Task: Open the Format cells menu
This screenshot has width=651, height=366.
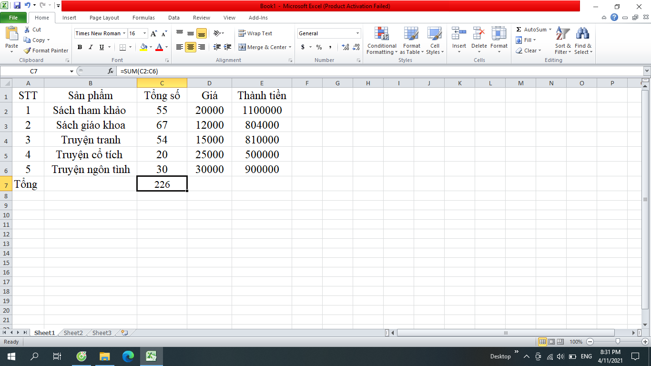Action: pos(499,41)
